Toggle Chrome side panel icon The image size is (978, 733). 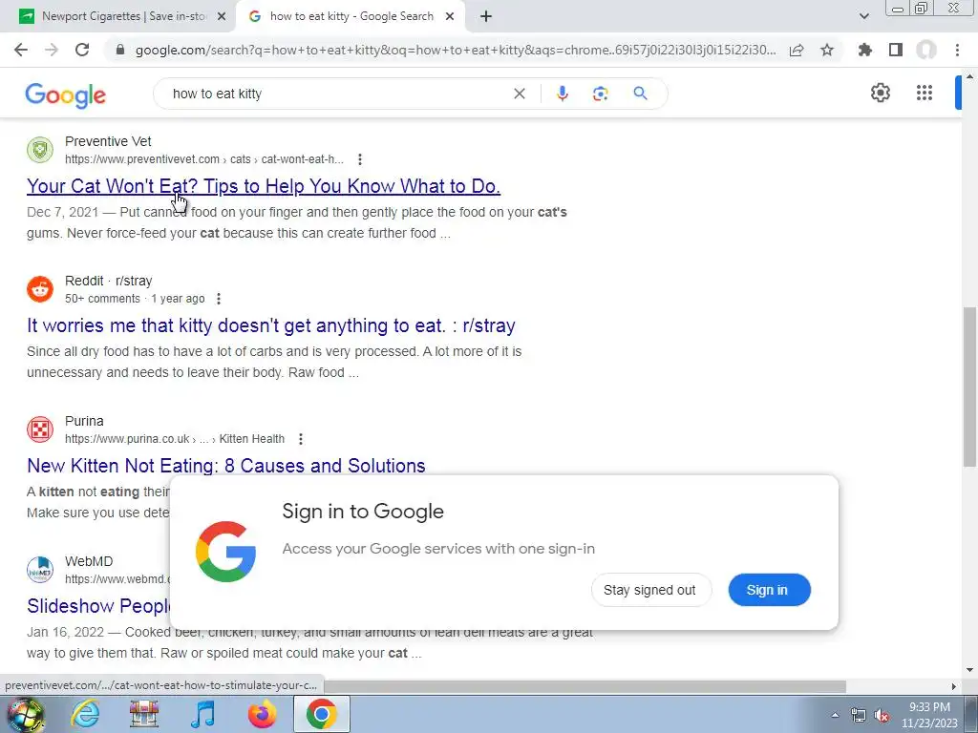(896, 50)
